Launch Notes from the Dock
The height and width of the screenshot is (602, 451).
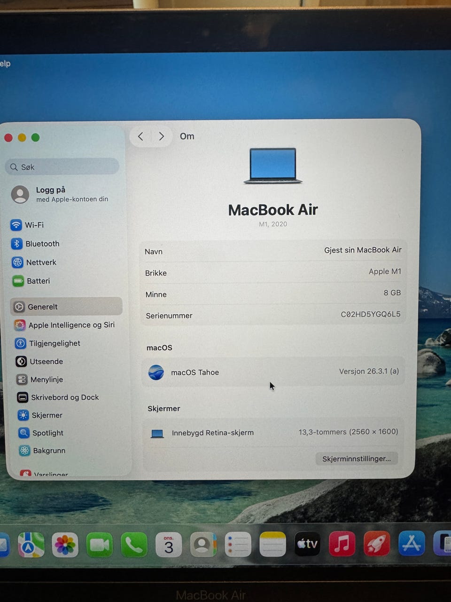coord(272,544)
